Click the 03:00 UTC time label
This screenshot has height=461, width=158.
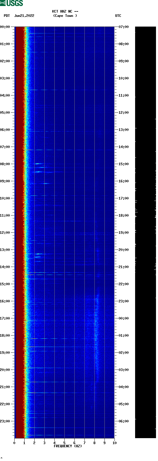tap(124, 370)
